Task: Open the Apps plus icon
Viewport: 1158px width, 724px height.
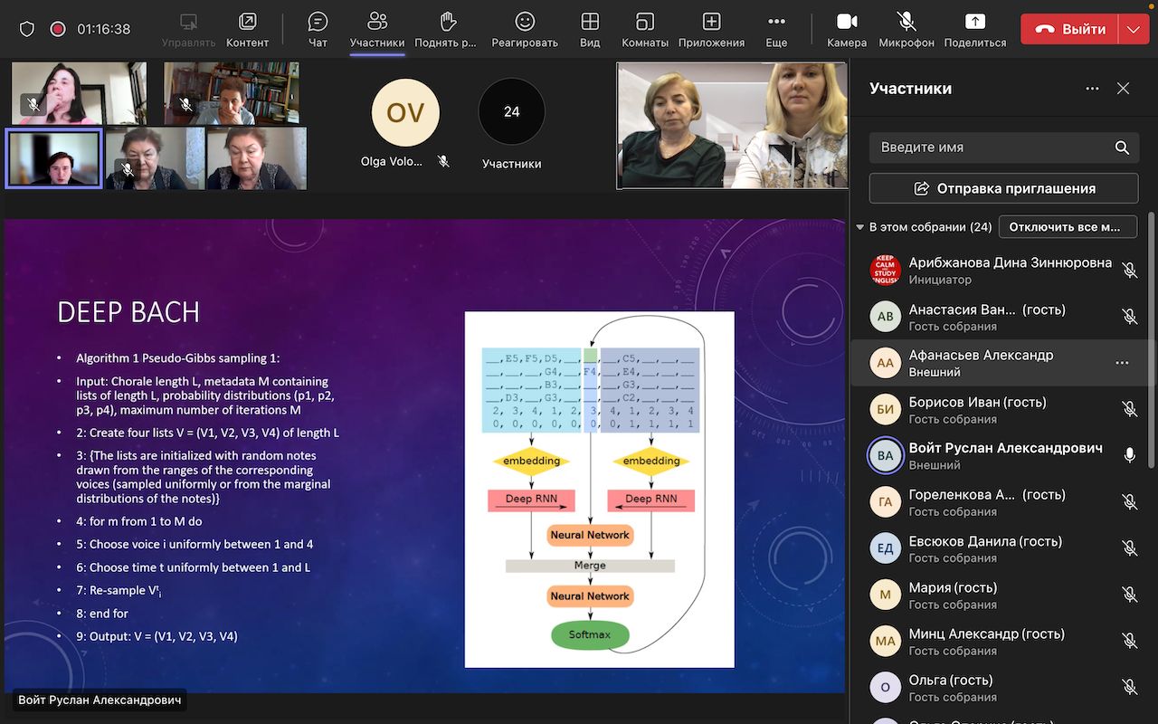Action: click(x=711, y=22)
